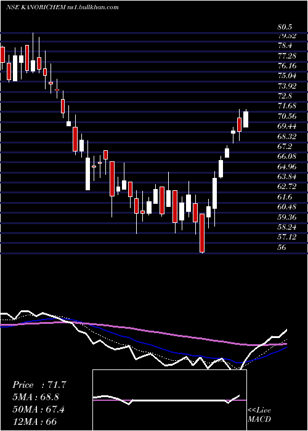Select the 62.72 price axis label
This screenshot has width=308, height=431.
pos(287,187)
